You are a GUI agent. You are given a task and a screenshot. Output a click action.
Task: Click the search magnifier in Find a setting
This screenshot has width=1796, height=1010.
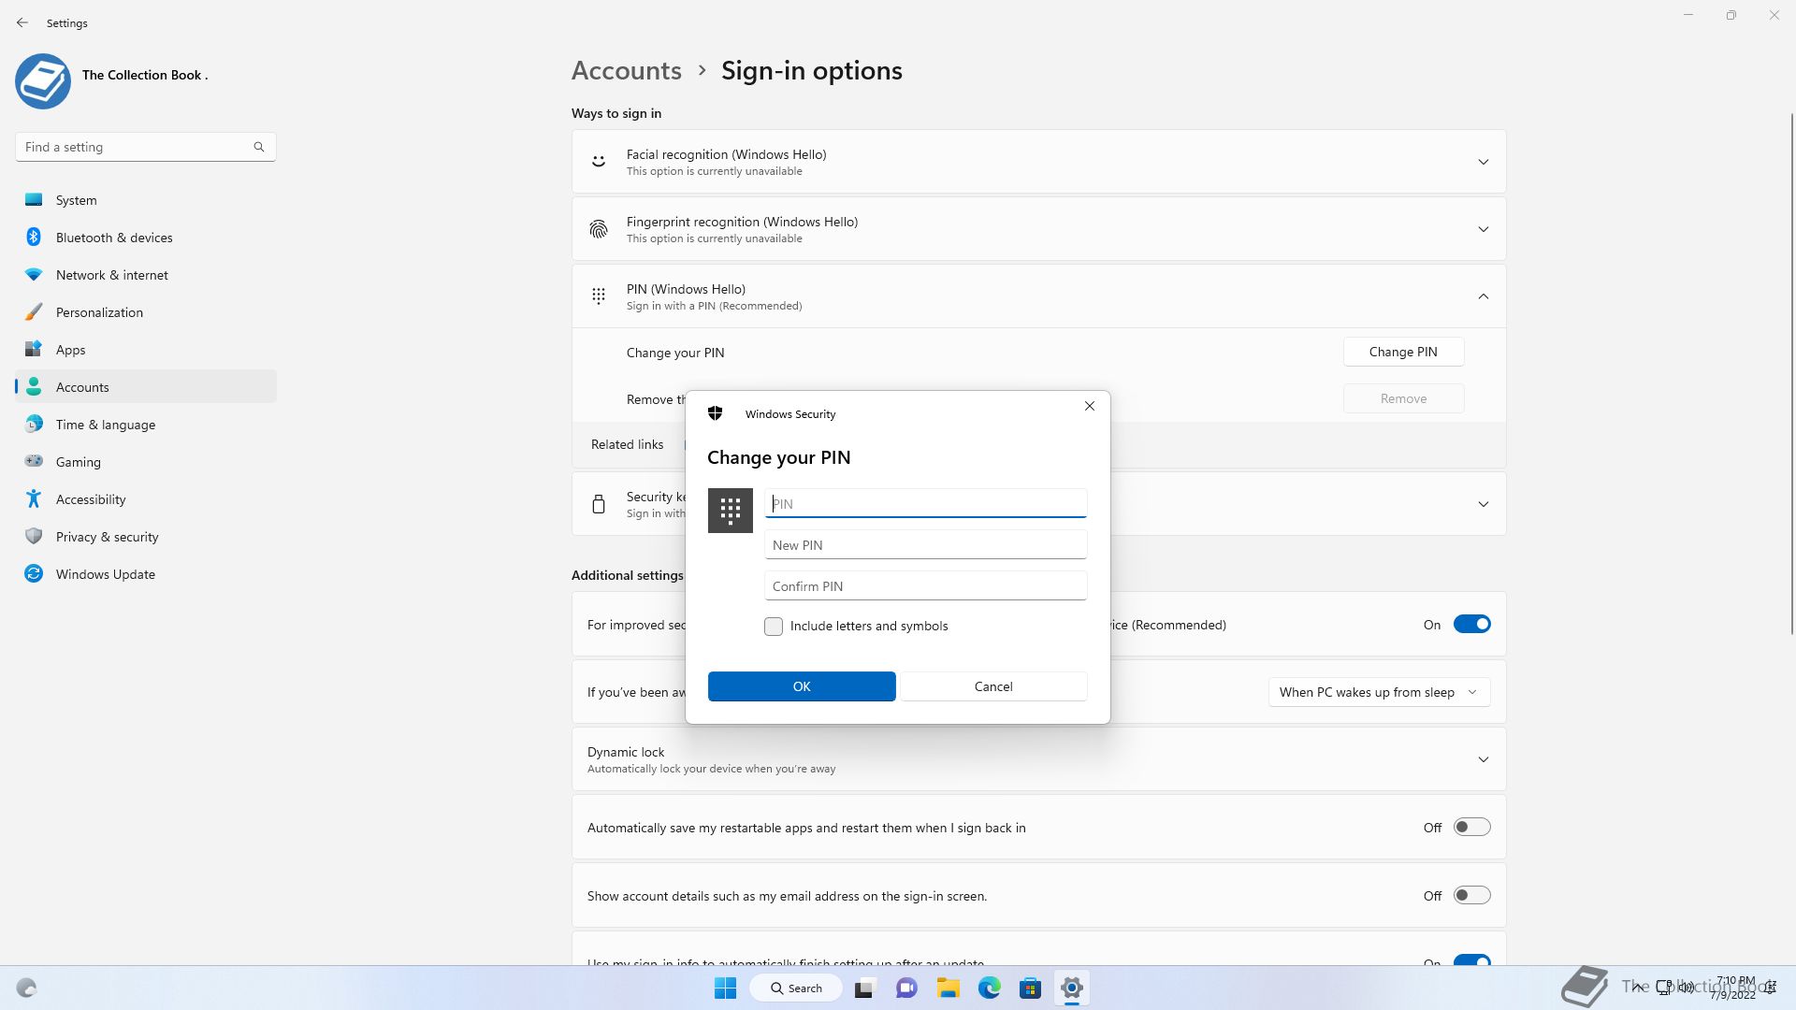point(259,147)
